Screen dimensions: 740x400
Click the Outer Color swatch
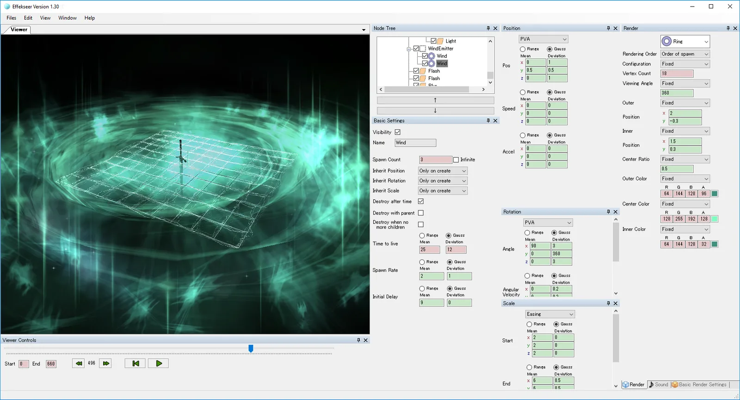(715, 194)
